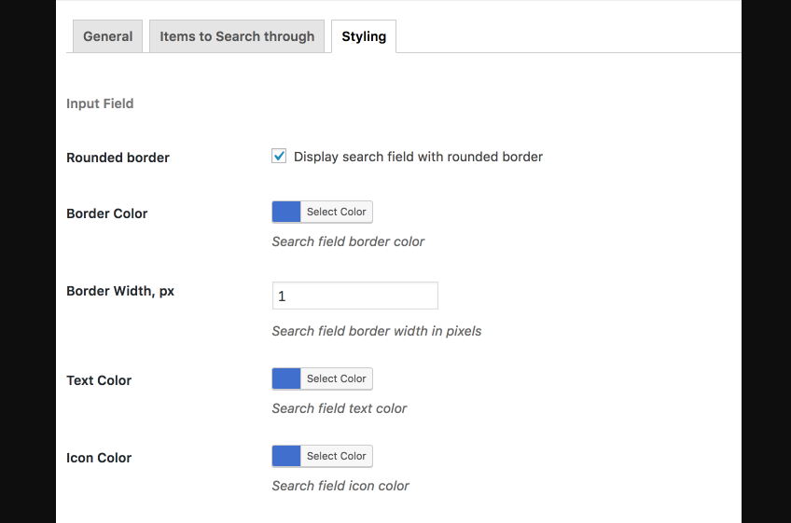Click the 'Border Width, px' setting label
Viewport: 791px width, 523px height.
pyautogui.click(x=120, y=291)
